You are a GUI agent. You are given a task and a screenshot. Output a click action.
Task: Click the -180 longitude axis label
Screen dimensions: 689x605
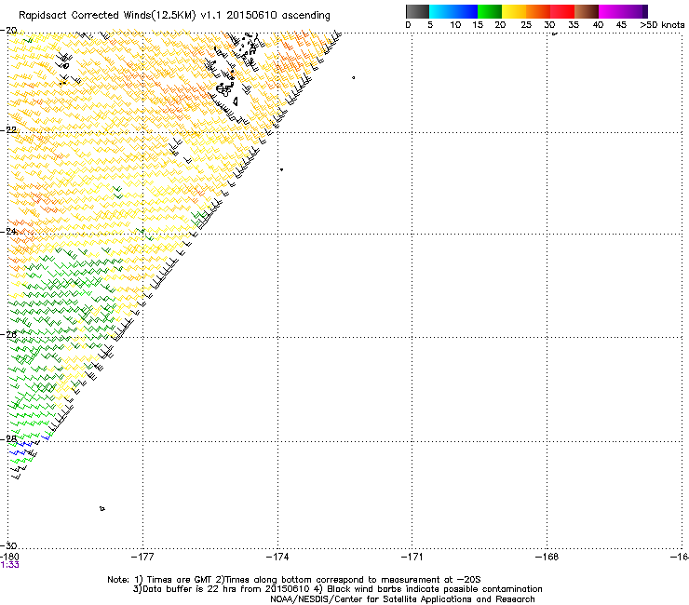[x=9, y=557]
